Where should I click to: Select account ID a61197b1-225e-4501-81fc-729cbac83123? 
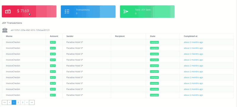(30, 30)
